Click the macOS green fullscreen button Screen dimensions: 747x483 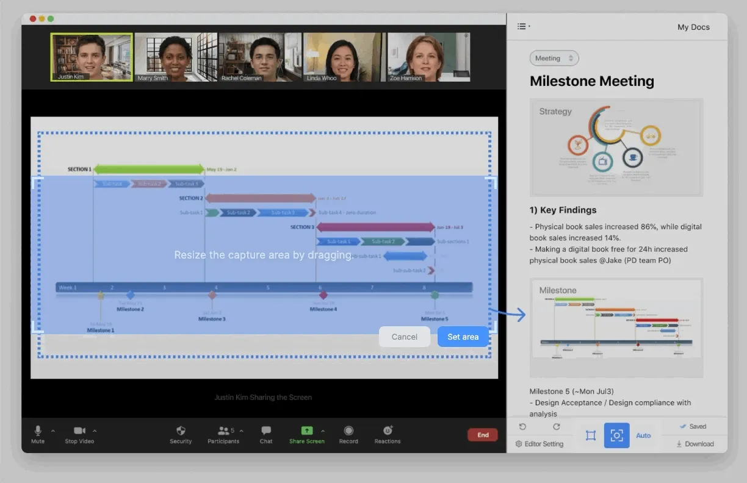coord(51,19)
